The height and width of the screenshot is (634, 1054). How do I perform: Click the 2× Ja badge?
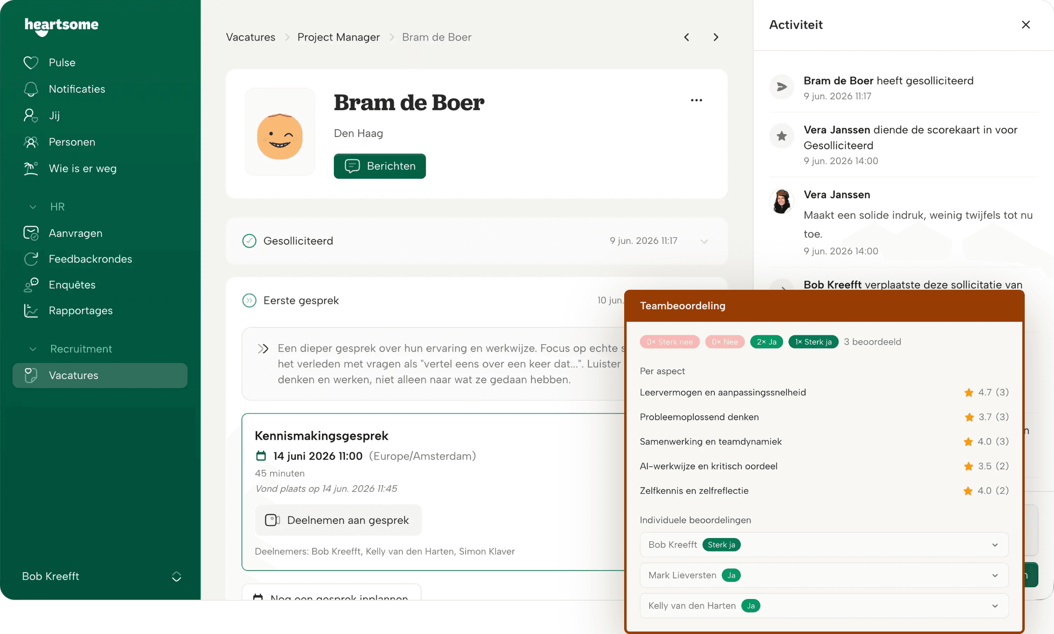pyautogui.click(x=766, y=342)
